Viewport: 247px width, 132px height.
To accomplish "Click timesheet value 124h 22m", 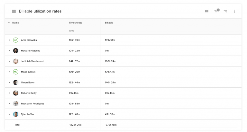I will point(74,51).
